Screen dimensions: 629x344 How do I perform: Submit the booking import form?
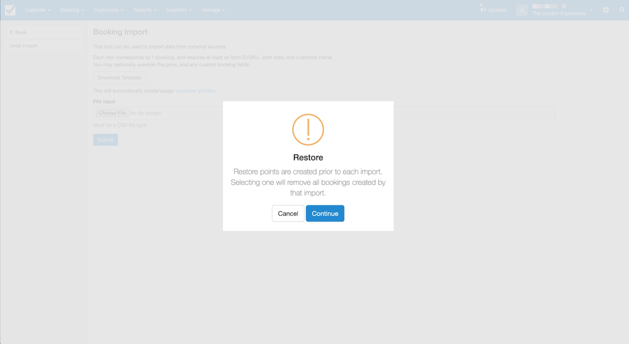pyautogui.click(x=106, y=140)
